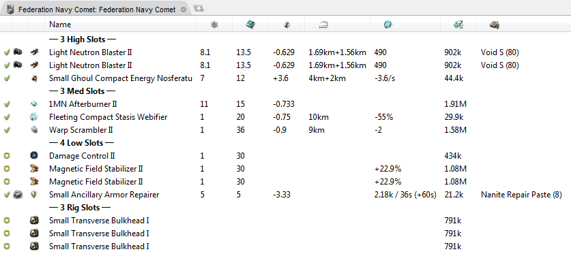Click the Damage Control II module icon
Viewport: 571px width, 256px height.
(34, 156)
